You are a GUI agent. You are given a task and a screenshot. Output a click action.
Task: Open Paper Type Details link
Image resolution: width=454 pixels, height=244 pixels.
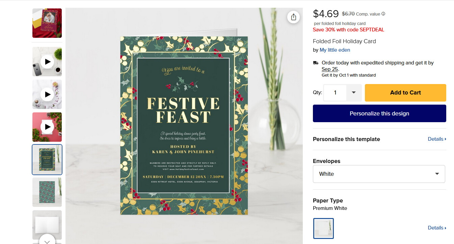[x=437, y=228]
